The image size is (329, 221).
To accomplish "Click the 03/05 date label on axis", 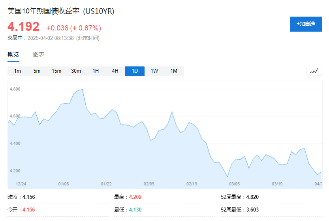I will (x=235, y=184).
